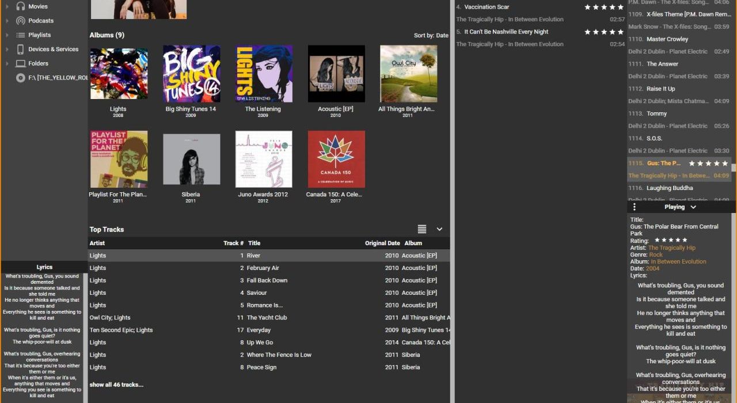Click the Playlists list icon
The image size is (737, 403).
point(21,35)
